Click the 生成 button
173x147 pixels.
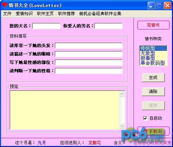153,78
